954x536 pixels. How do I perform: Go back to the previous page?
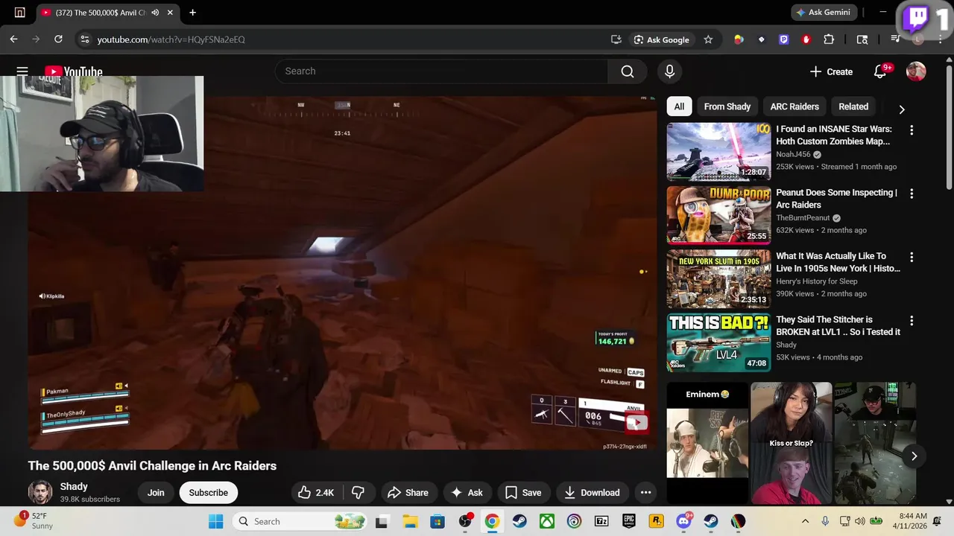pyautogui.click(x=13, y=39)
